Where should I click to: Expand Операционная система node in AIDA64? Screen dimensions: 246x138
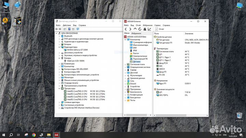pos(125,67)
